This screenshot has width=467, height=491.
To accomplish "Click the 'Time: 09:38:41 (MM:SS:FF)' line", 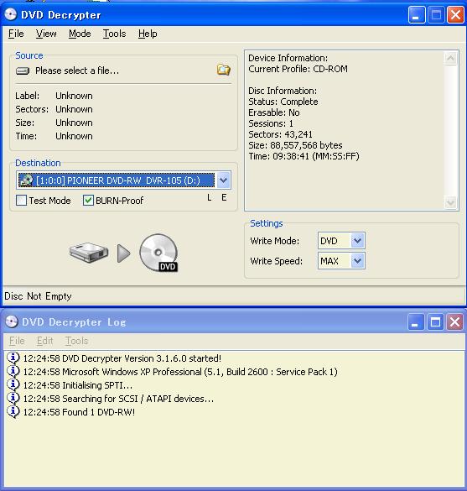I will 304,156.
